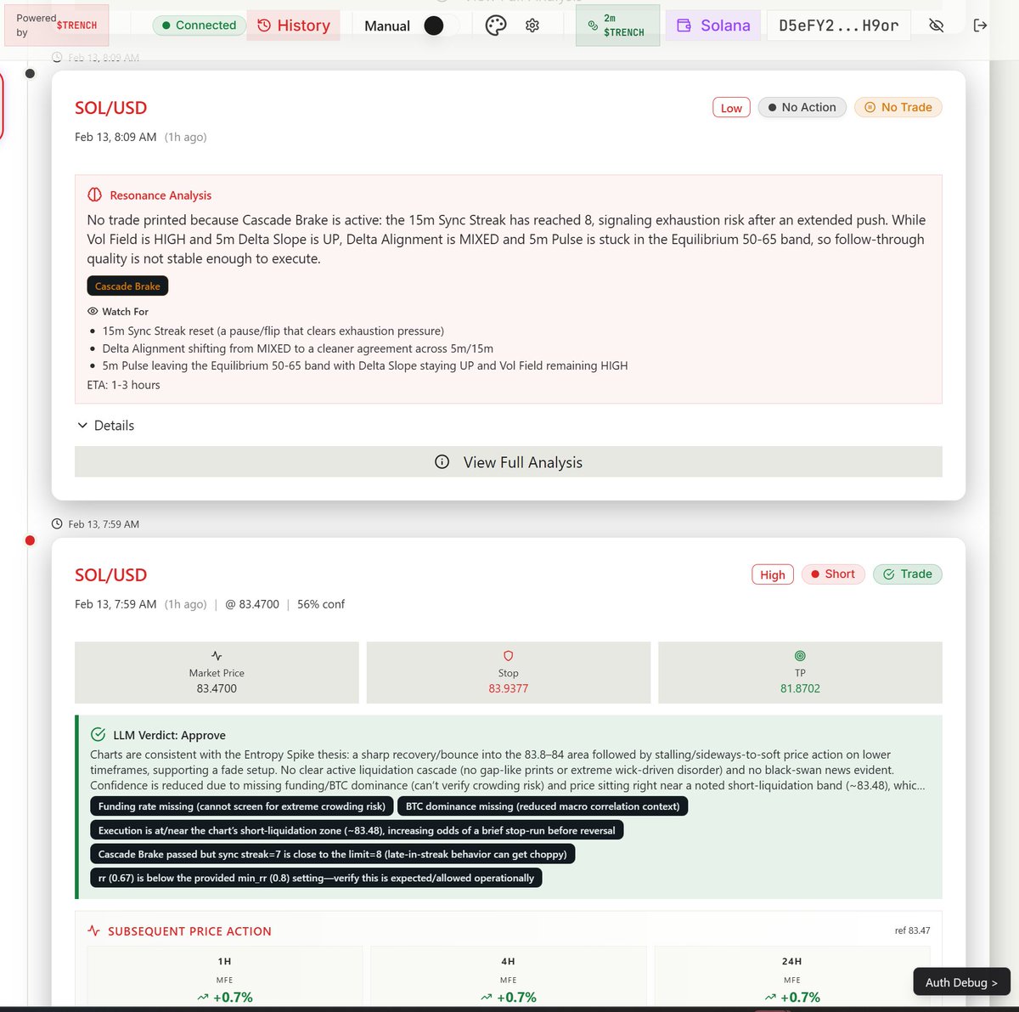Click the No Trade badge

[x=898, y=107]
